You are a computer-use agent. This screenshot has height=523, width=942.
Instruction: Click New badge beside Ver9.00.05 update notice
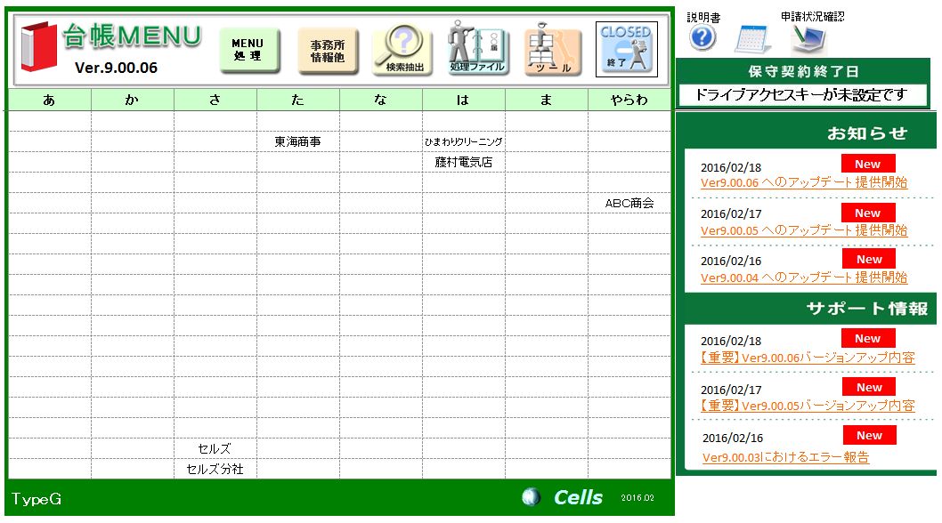point(868,213)
